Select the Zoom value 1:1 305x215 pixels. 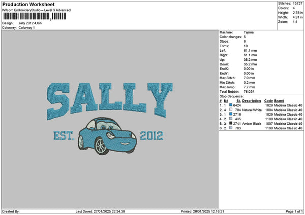pos(295,22)
